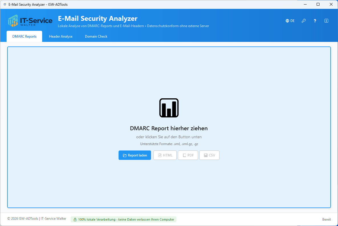Open help via the question mark icon
The height and width of the screenshot is (226, 338).
pos(315,21)
